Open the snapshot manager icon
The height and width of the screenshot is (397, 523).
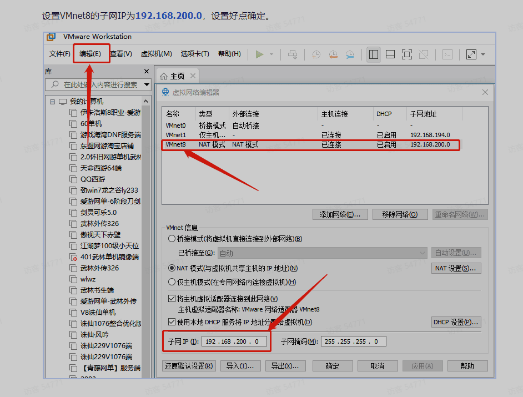pyautogui.click(x=350, y=54)
